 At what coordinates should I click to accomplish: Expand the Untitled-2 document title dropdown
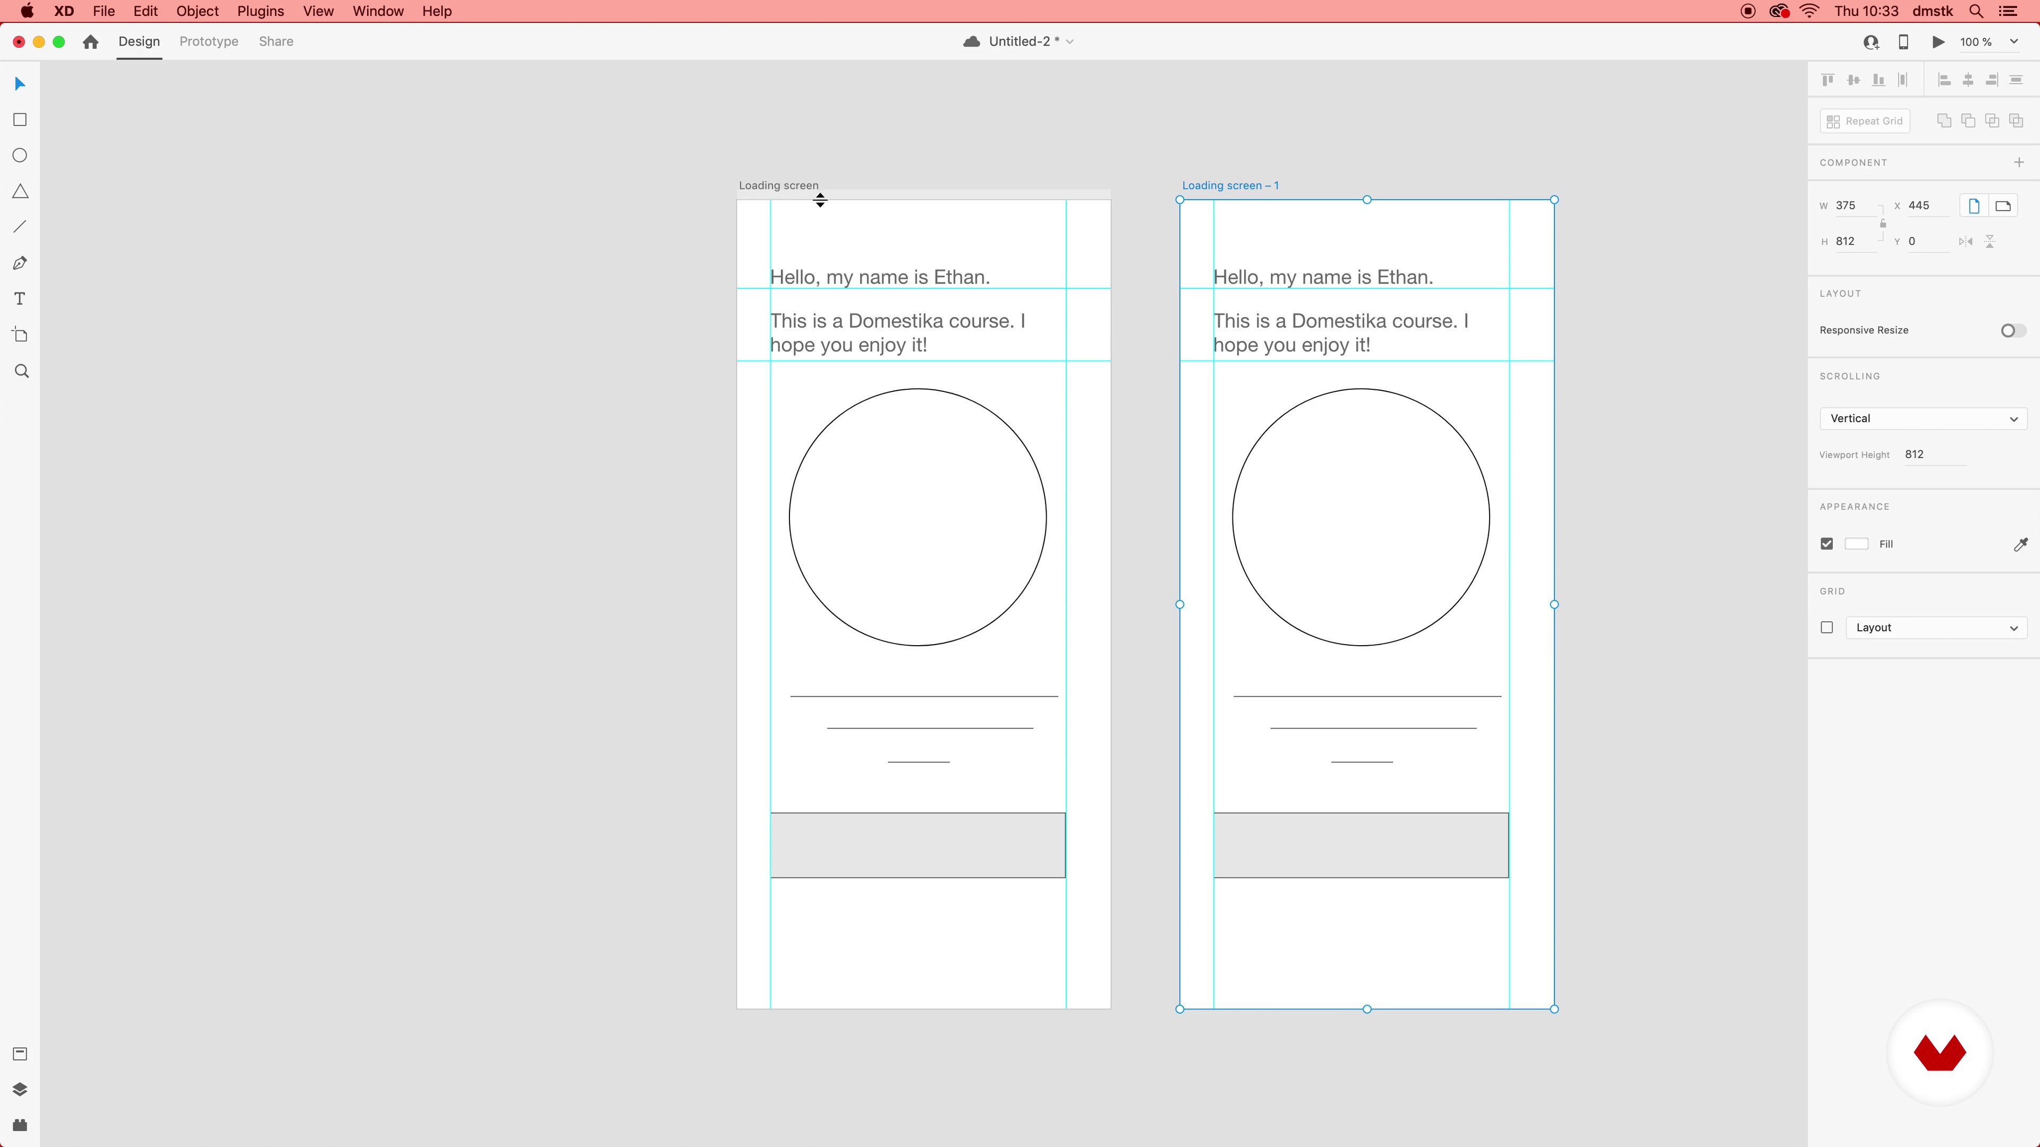pyautogui.click(x=1070, y=42)
